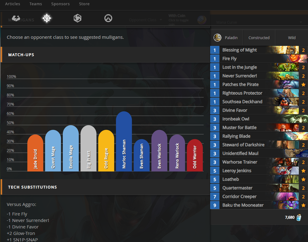Viewport: 308px width, 242px height.
Task: Click Ironbeak Owl card art thumbnail
Action: tap(294, 119)
